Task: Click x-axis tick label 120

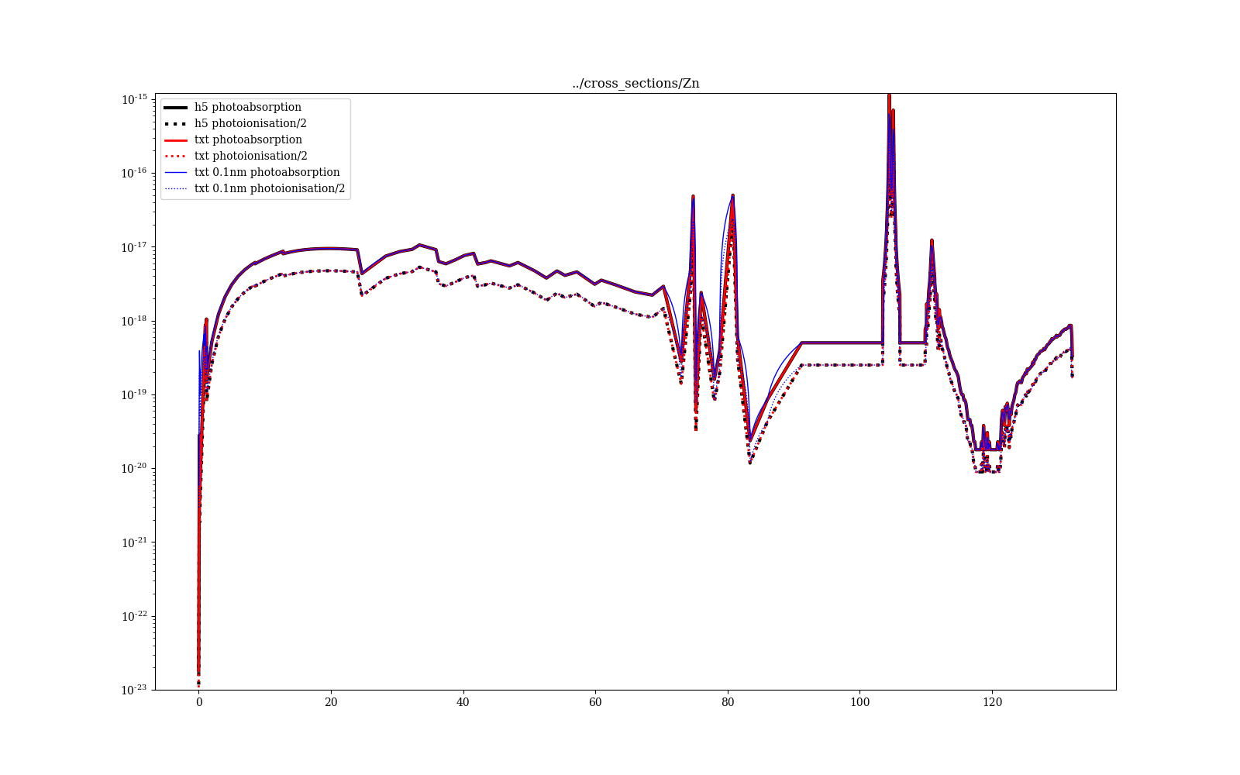Action: [991, 702]
